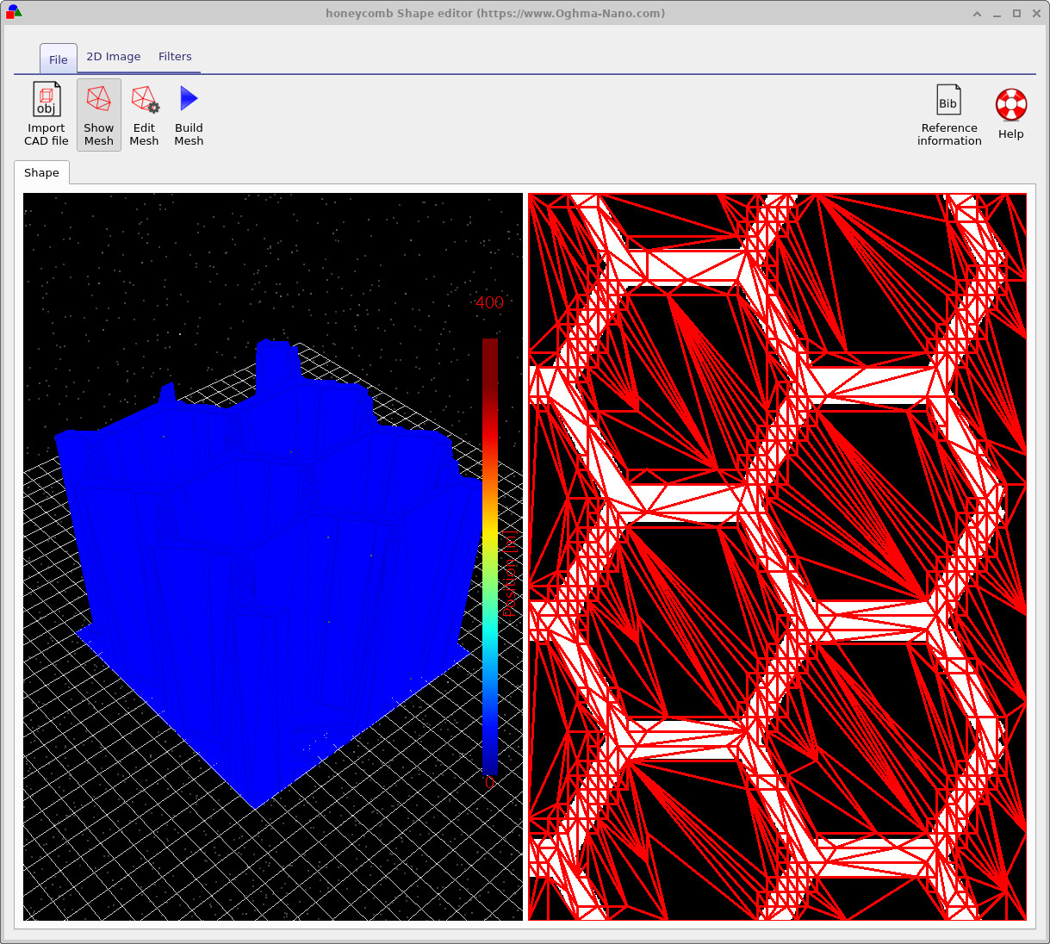The image size is (1050, 944).
Task: Run Build Mesh
Action: click(x=189, y=115)
